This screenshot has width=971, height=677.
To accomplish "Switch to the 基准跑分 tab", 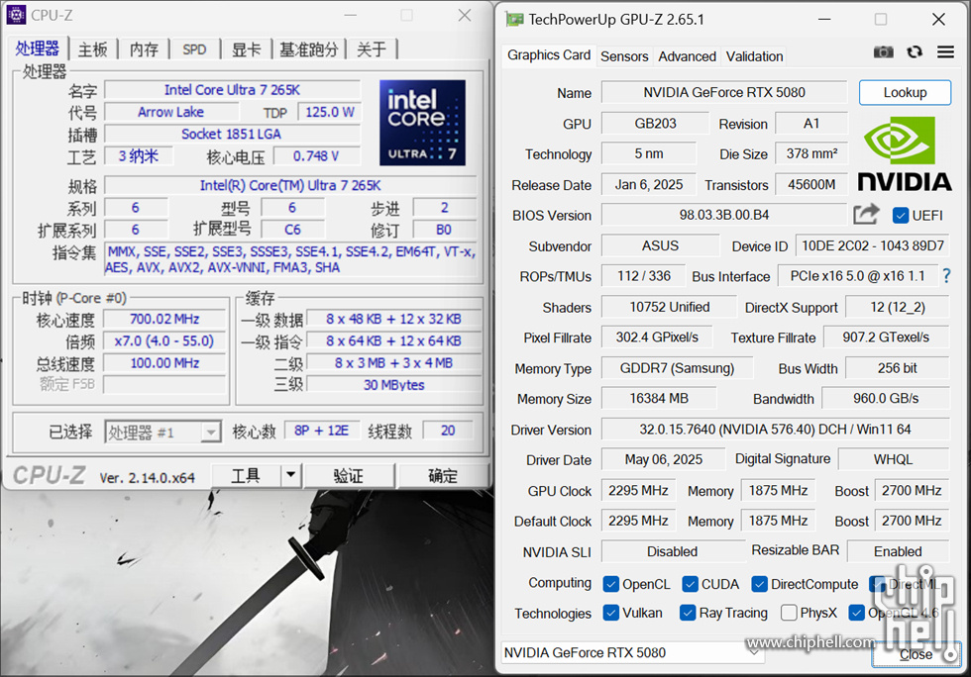I will coord(309,48).
